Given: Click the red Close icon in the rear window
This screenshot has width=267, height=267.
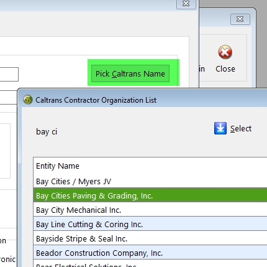Looking at the screenshot, I should pyautogui.click(x=225, y=52).
